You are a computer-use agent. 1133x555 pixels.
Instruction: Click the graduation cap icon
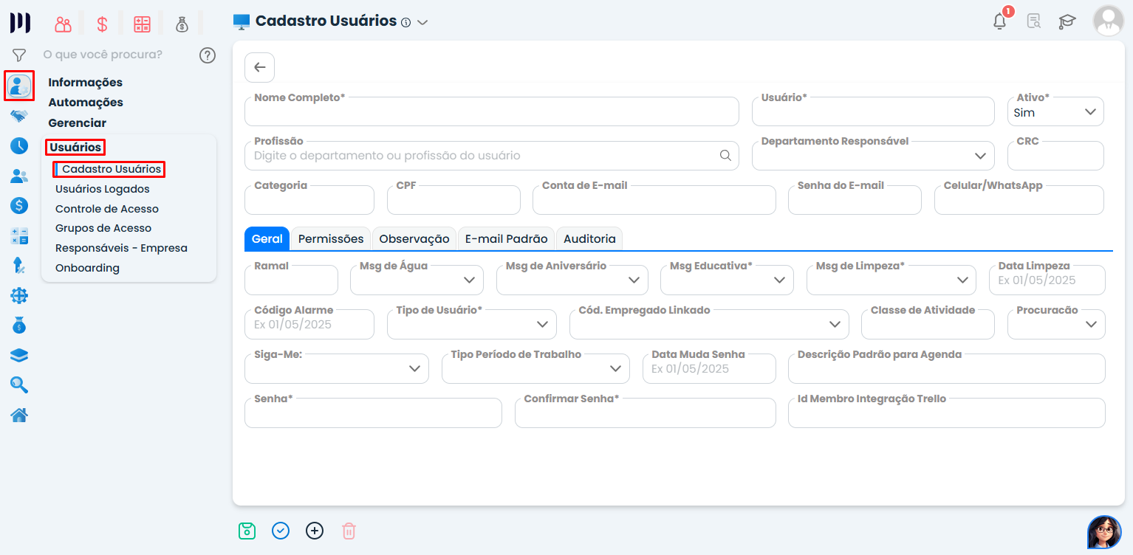click(1067, 21)
